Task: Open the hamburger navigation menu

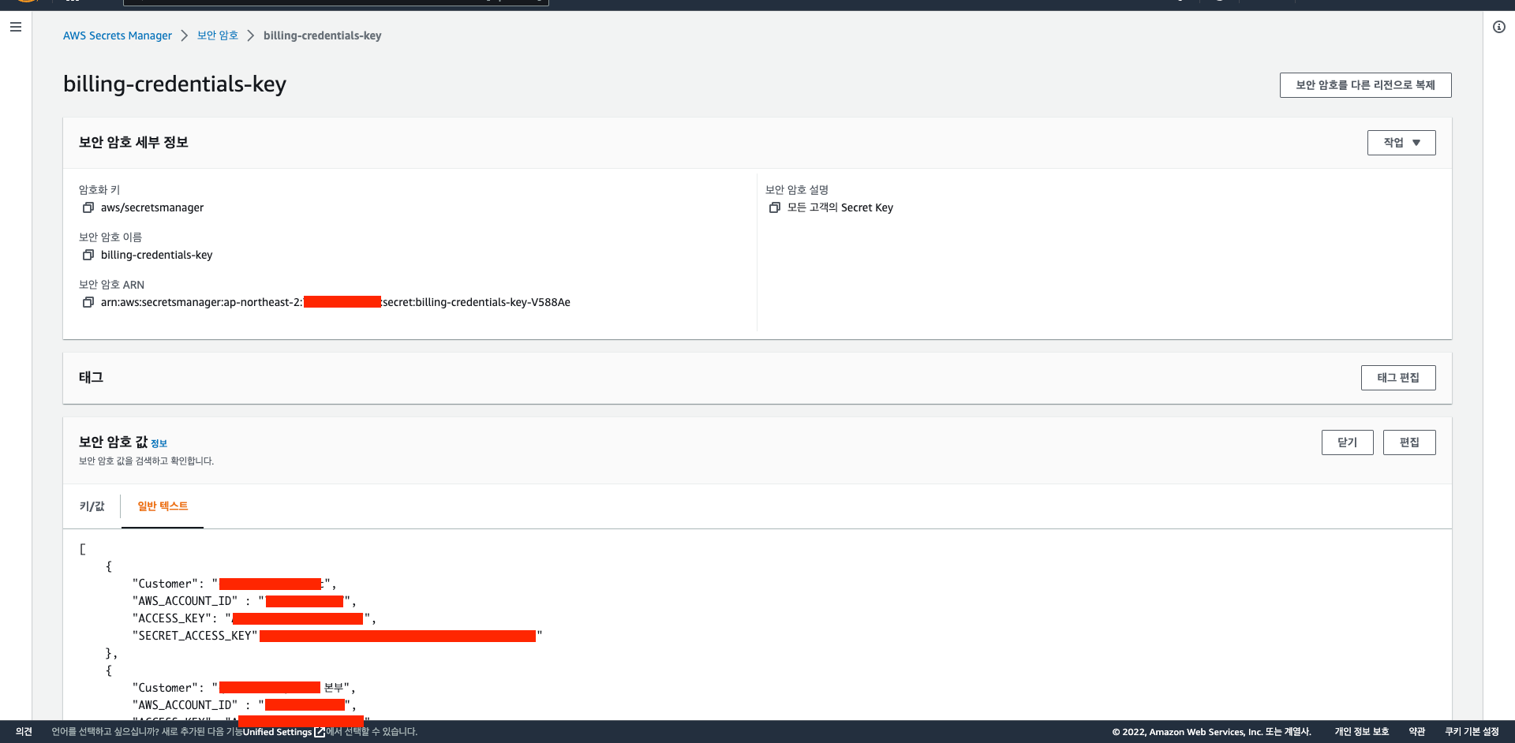Action: click(16, 27)
